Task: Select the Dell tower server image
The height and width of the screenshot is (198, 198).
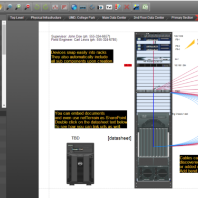Action: (x=80, y=164)
